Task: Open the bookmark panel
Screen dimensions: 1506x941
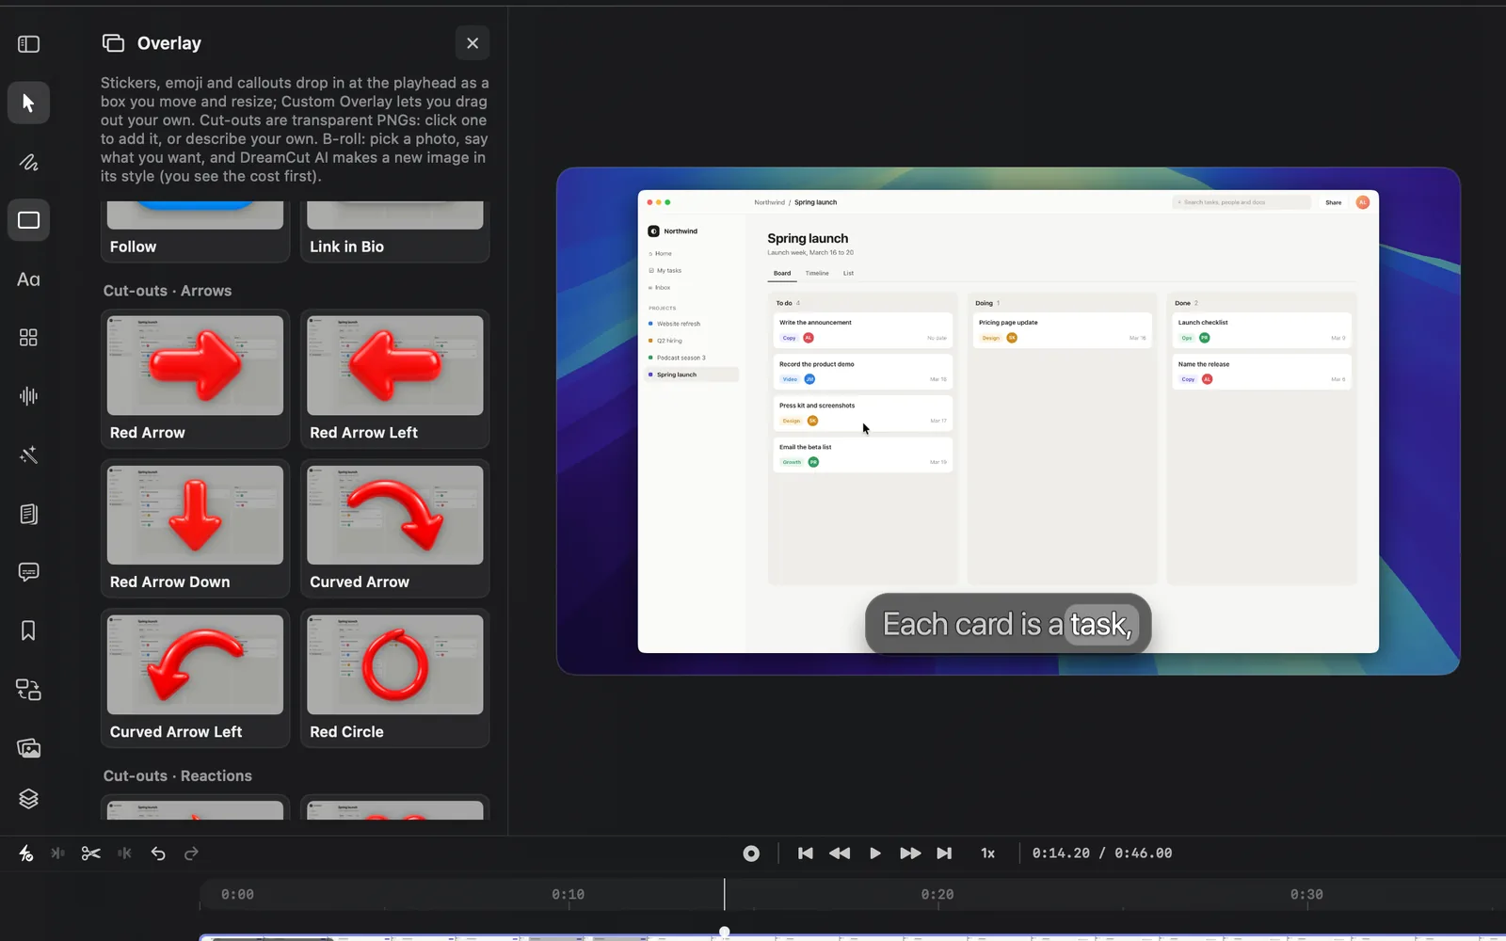Action: (x=28, y=630)
